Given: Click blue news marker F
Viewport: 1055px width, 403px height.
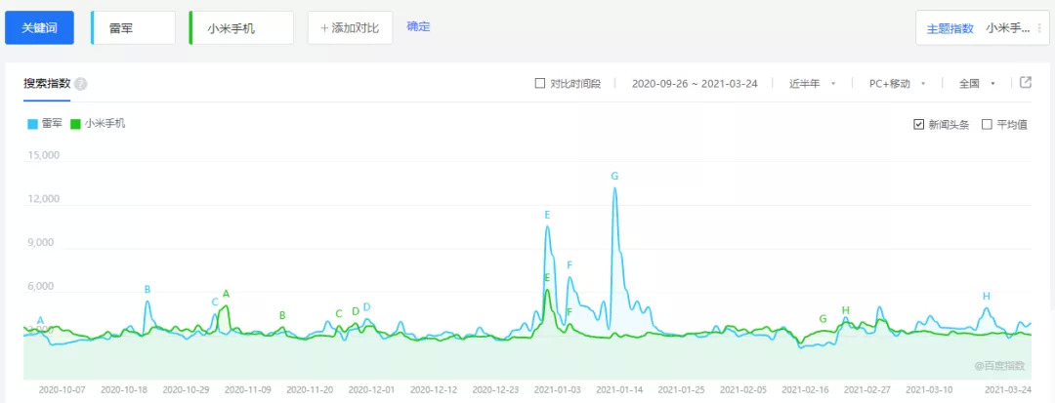Looking at the screenshot, I should coord(570,264).
